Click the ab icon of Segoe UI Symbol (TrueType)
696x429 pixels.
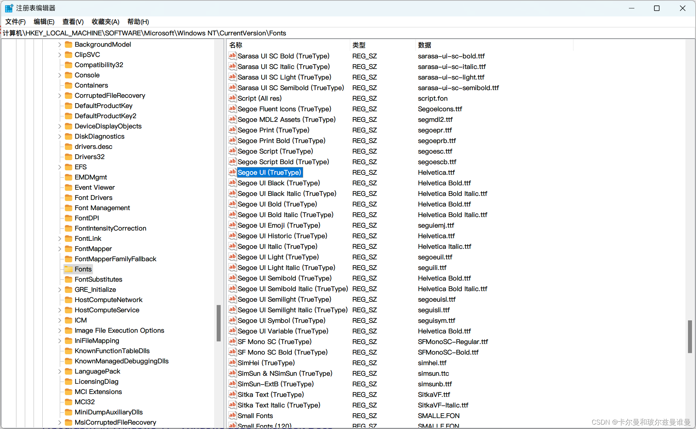(x=232, y=320)
